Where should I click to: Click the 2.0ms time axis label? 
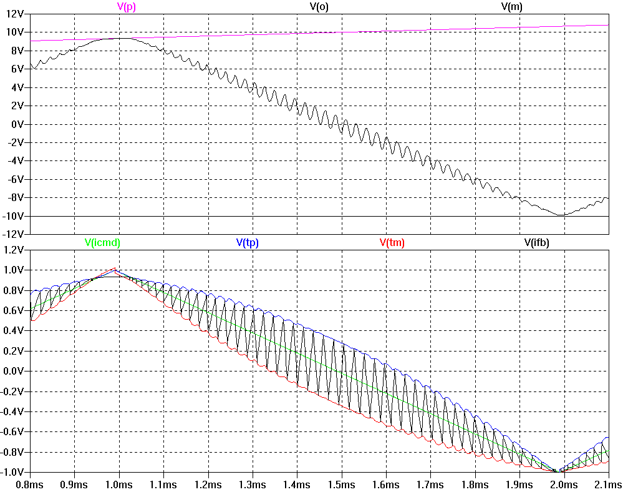point(564,485)
